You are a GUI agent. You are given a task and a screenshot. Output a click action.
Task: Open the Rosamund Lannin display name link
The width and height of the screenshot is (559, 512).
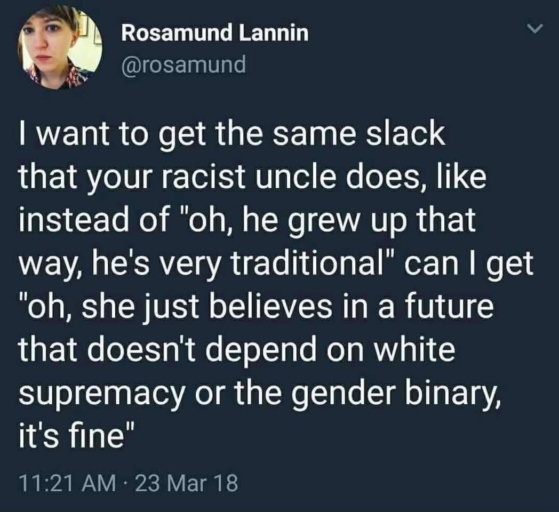point(215,33)
